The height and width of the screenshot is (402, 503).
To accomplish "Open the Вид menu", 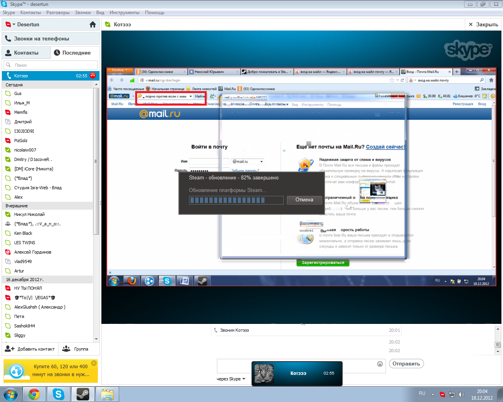I will [x=100, y=13].
